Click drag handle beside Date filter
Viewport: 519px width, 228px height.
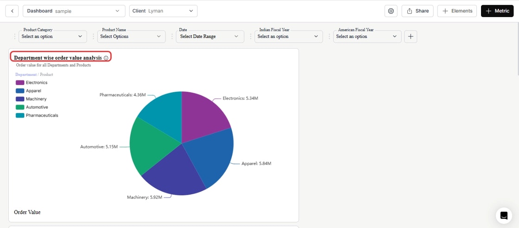pos(172,37)
